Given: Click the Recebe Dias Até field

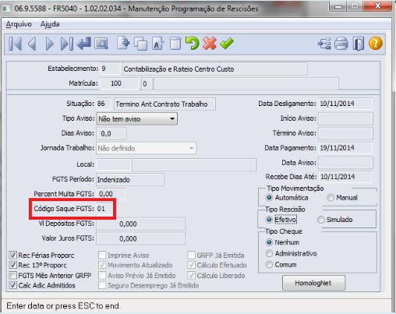Looking at the screenshot, I should [345, 177].
